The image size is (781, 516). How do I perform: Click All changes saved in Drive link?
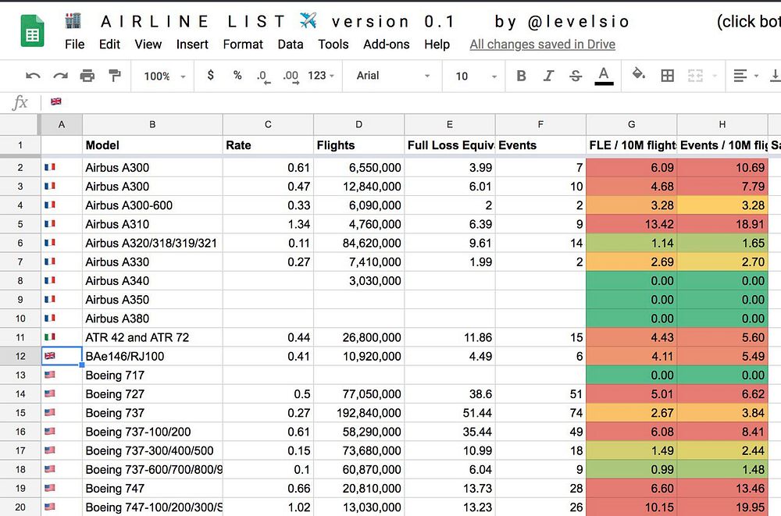pyautogui.click(x=543, y=44)
